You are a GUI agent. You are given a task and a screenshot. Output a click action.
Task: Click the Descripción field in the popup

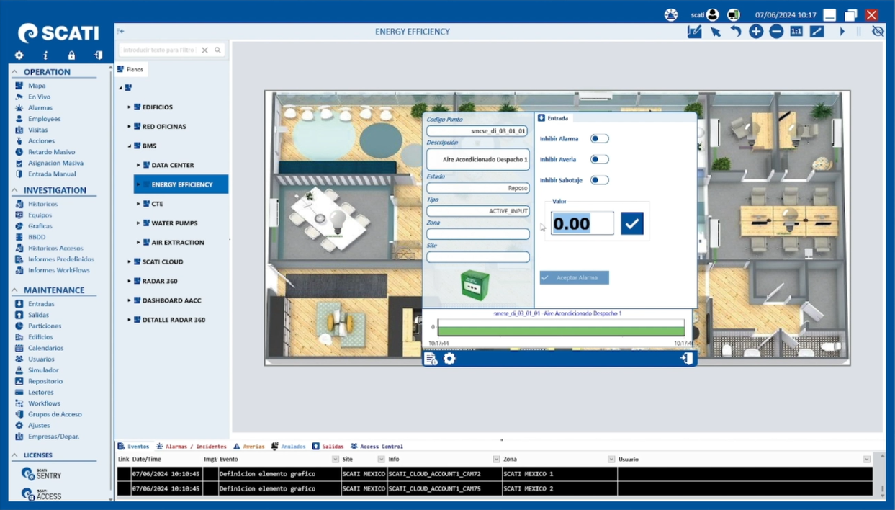point(478,159)
